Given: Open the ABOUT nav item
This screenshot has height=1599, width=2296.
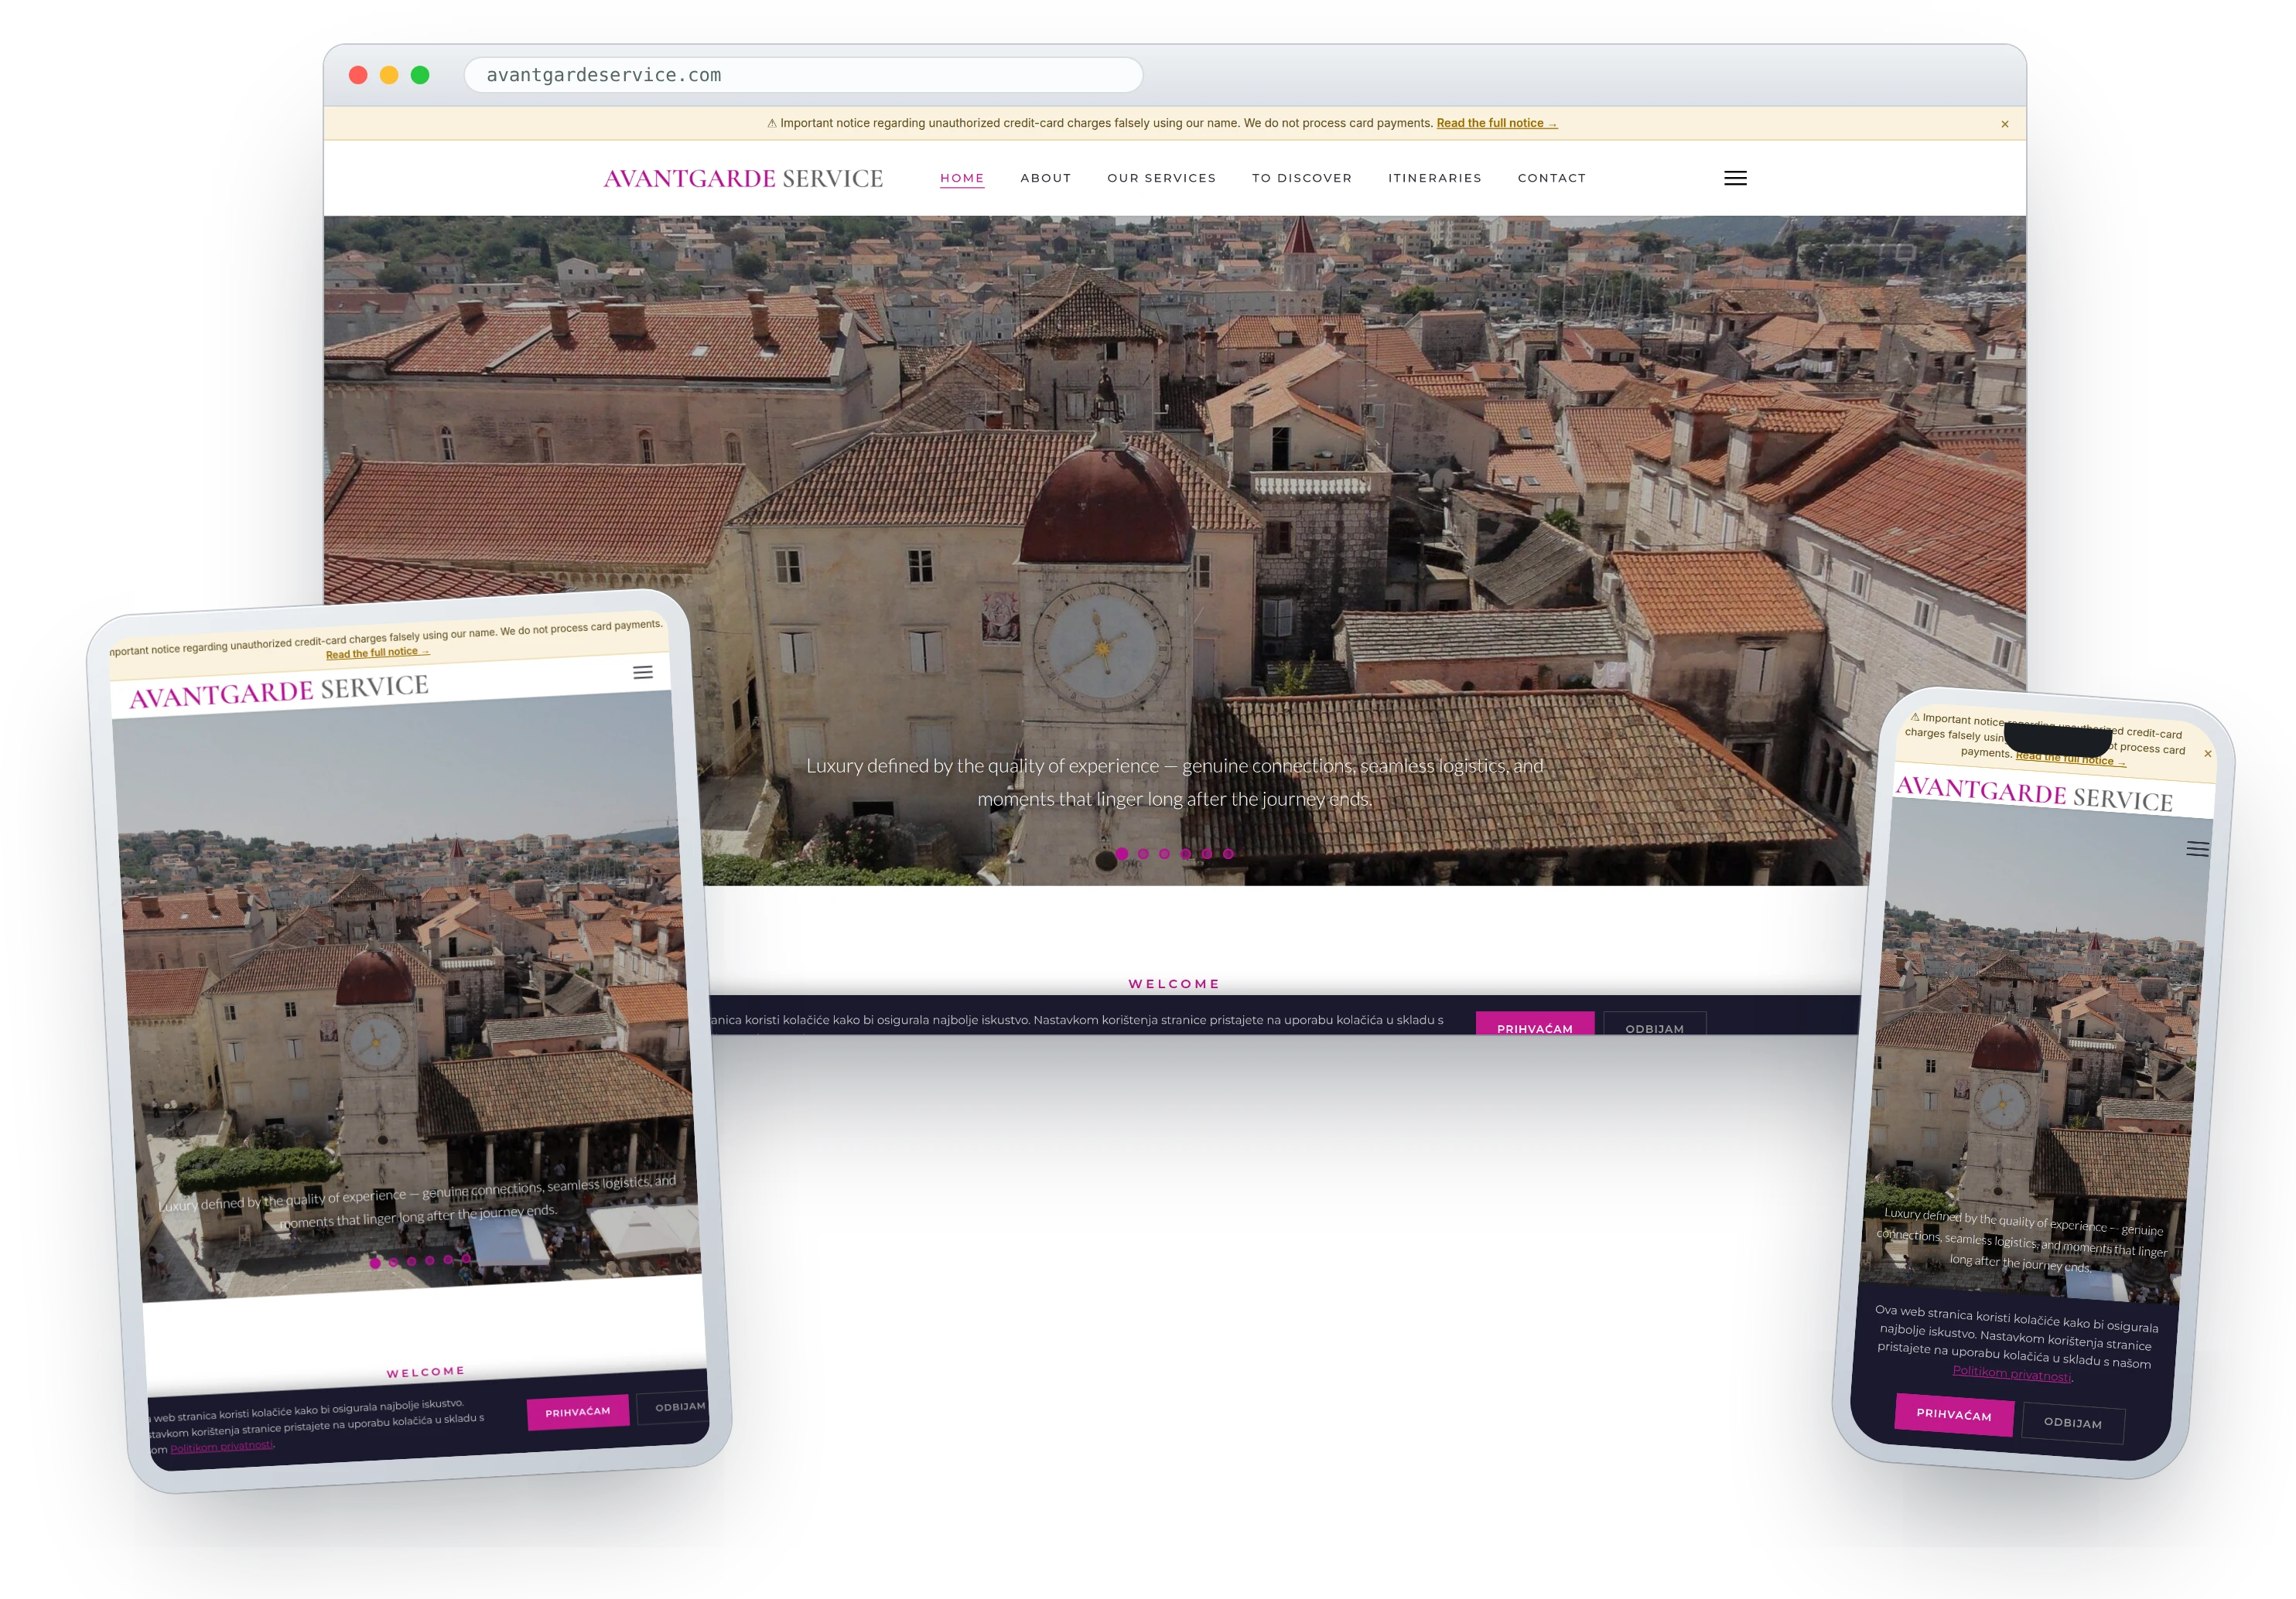Looking at the screenshot, I should click(x=1045, y=178).
